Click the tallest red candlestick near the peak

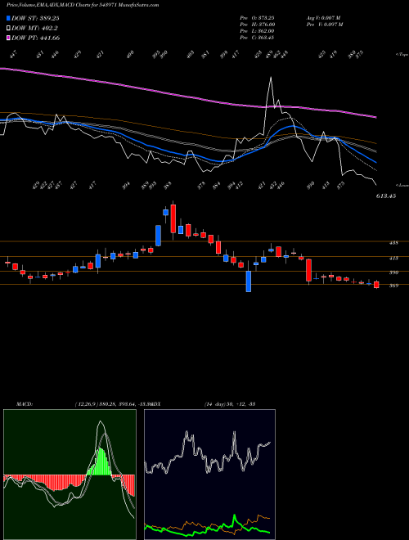coord(173,218)
